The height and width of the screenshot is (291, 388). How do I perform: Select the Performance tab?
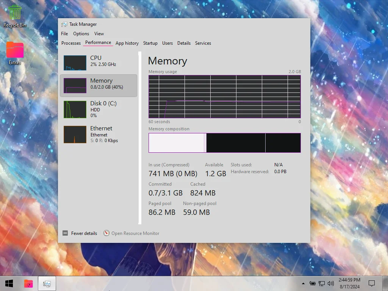(98, 42)
